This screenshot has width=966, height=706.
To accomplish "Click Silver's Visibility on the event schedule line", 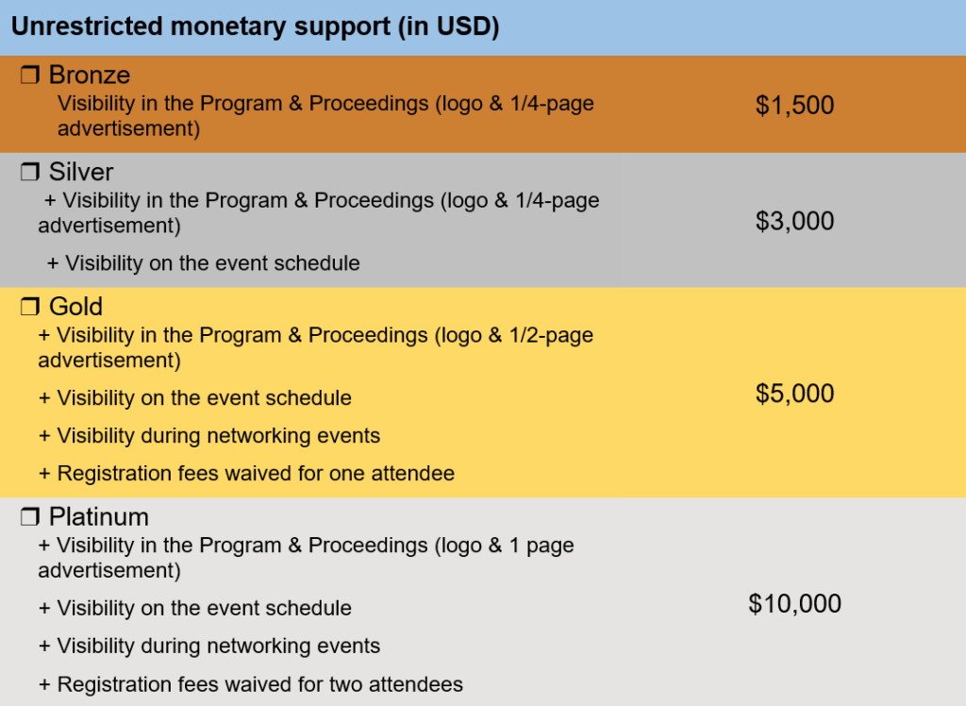I will [204, 263].
